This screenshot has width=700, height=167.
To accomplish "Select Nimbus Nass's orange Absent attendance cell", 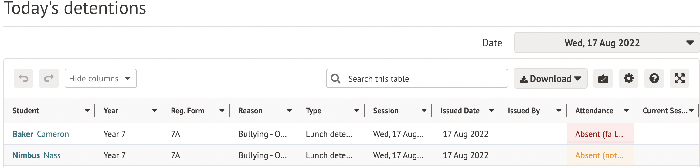I will pyautogui.click(x=600, y=155).
